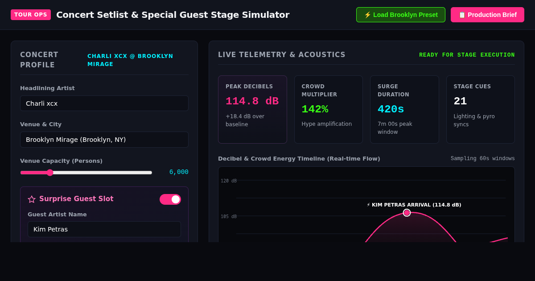
Task: Select the Peak Decibels card
Action: tap(252, 109)
